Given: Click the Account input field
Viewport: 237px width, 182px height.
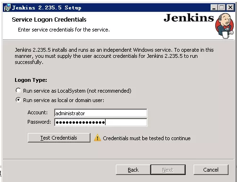Looking at the screenshot, I should click(101, 113).
